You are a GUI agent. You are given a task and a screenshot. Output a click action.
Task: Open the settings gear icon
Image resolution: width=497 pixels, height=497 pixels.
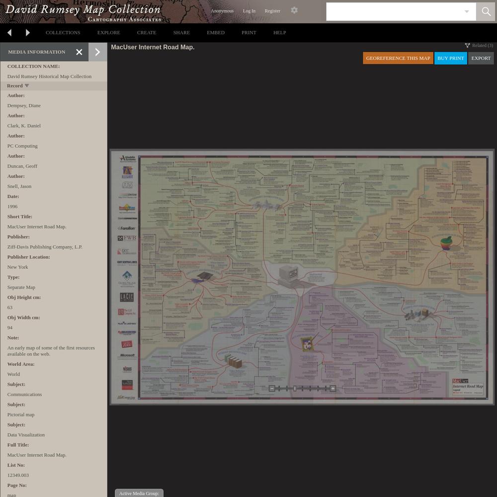click(x=294, y=10)
